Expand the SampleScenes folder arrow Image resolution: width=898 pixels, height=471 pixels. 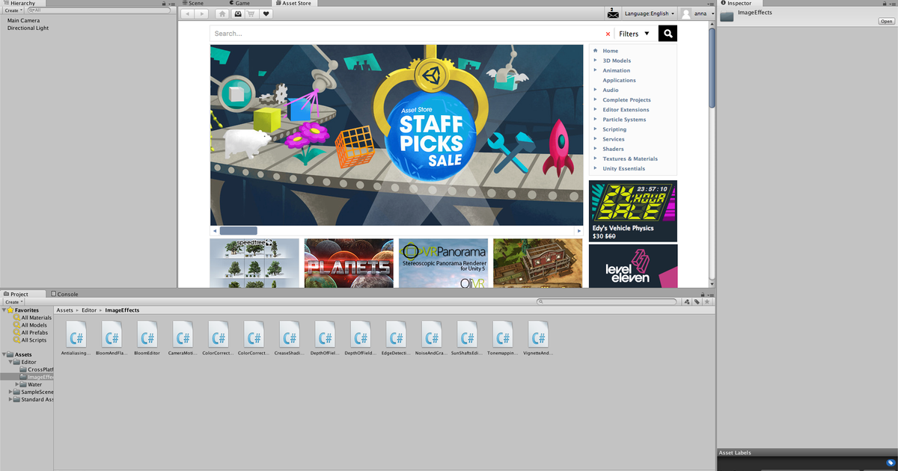click(10, 392)
